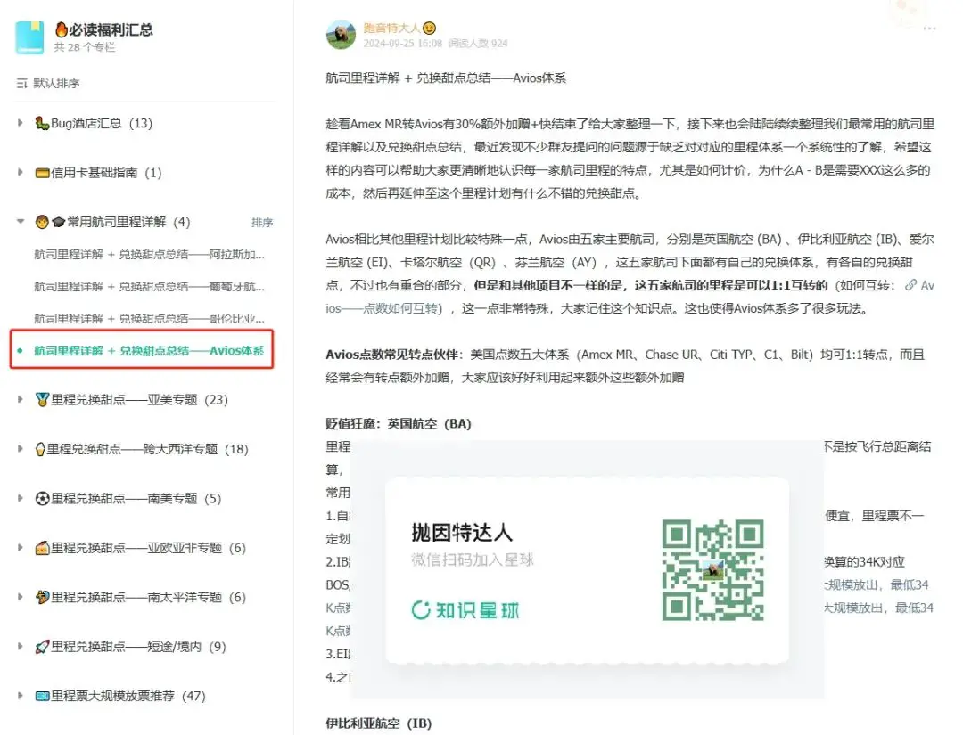
Task: Expand the 信用卡基础指南 section
Action: point(21,173)
